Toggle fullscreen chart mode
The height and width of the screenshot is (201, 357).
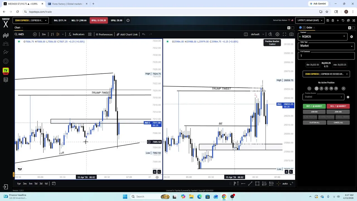(284, 34)
